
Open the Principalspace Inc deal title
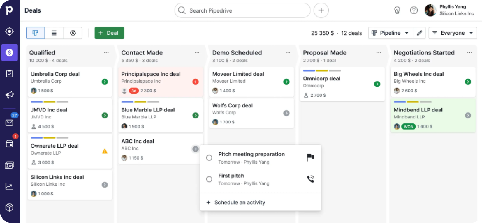pyautogui.click(x=151, y=74)
